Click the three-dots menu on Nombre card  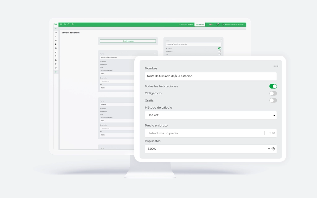tap(276, 66)
